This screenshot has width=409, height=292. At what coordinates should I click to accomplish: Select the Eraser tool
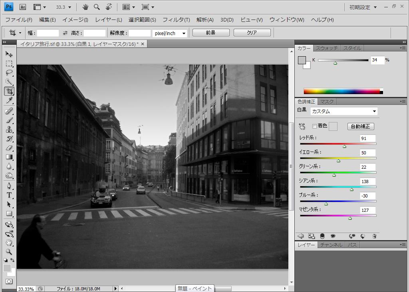(x=9, y=148)
